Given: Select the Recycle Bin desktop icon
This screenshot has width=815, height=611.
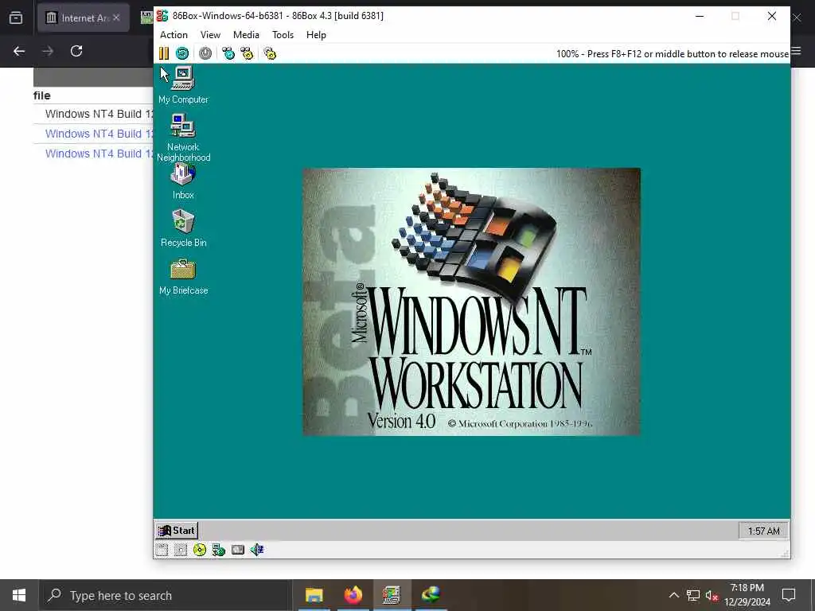Looking at the screenshot, I should pyautogui.click(x=183, y=228).
